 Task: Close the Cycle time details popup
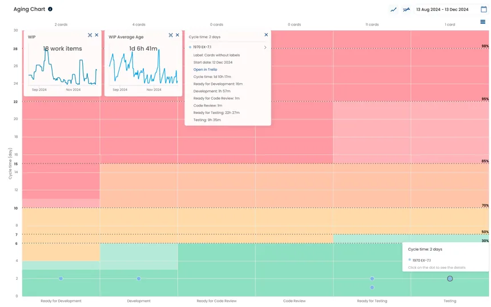[266, 35]
